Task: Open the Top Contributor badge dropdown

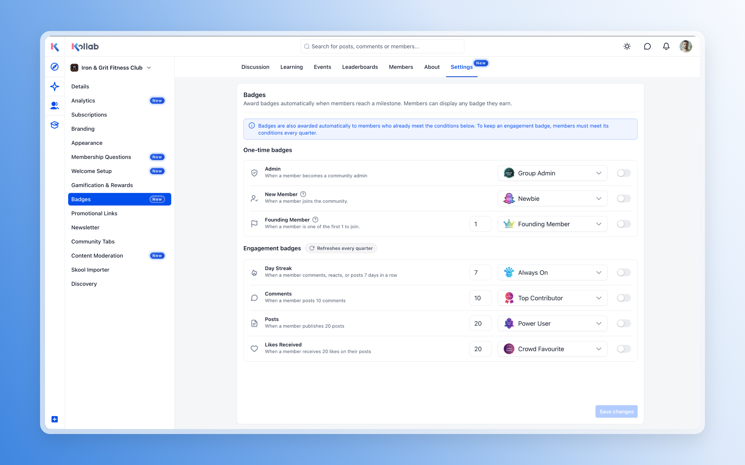Action: (x=553, y=298)
